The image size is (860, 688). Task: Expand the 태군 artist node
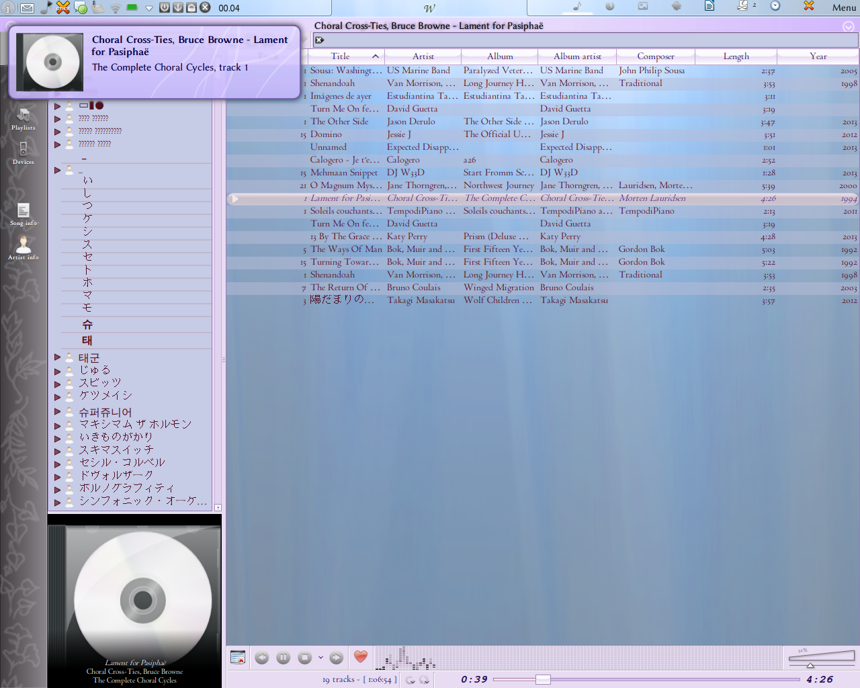pos(58,357)
